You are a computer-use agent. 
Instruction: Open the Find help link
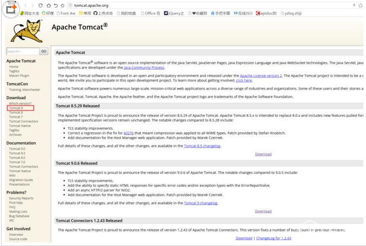click(16, 203)
